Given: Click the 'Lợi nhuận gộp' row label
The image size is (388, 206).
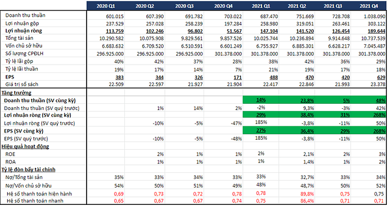Looking at the screenshot, I should [22, 23].
